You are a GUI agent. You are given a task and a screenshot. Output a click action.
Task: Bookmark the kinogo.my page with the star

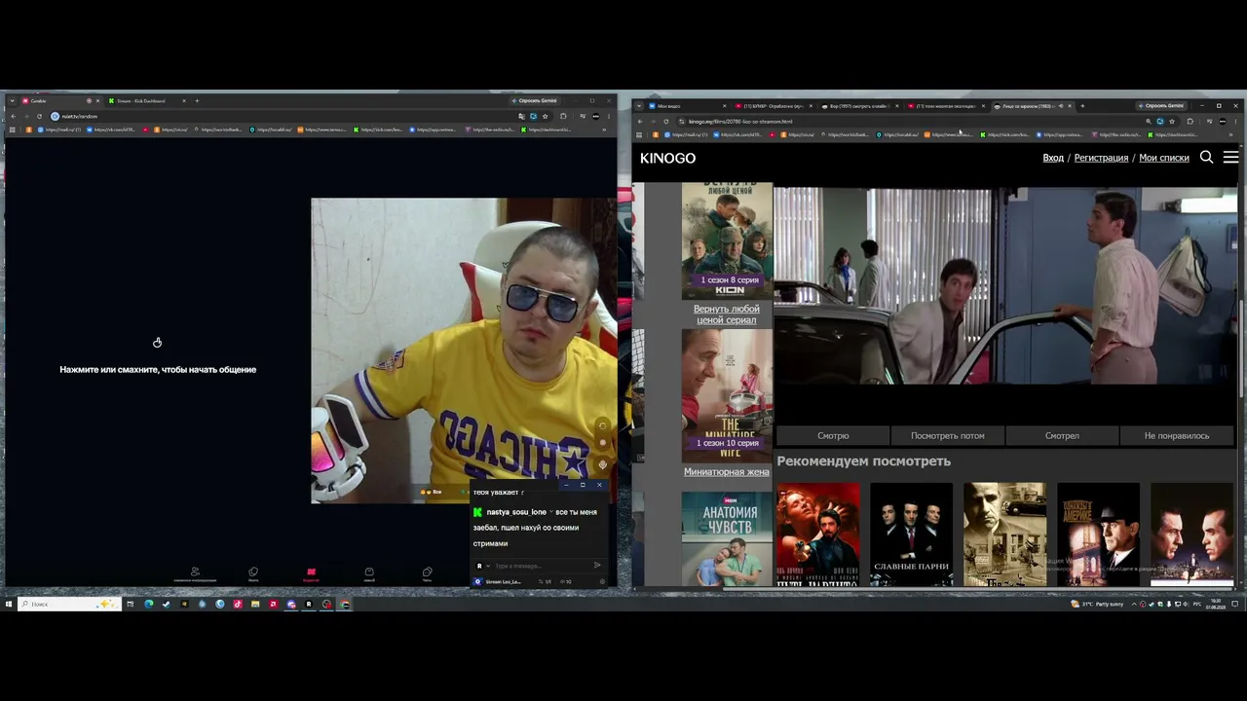[1172, 122]
